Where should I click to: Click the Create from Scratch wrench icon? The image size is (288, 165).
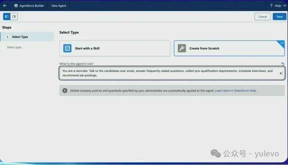coord(182,48)
